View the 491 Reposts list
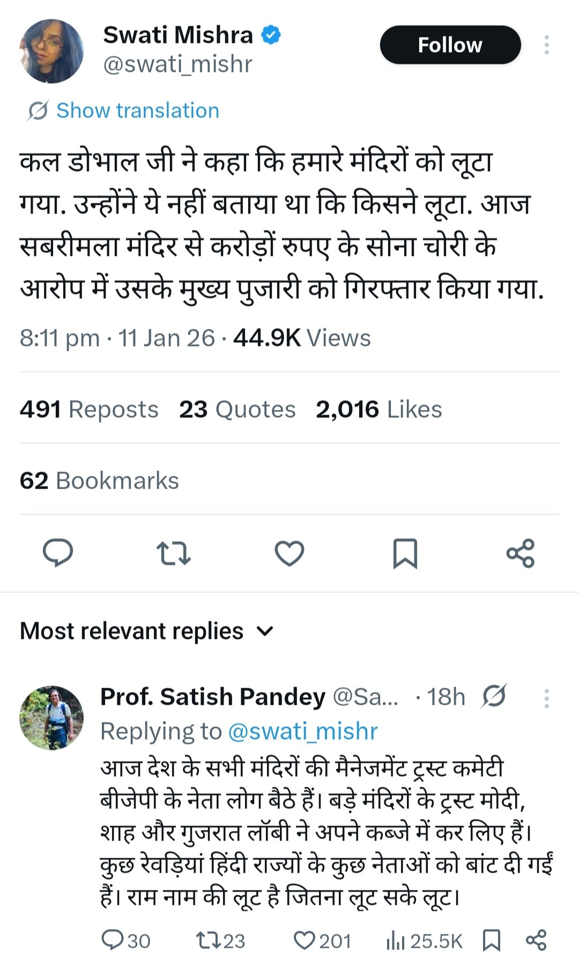Image resolution: width=579 pixels, height=965 pixels. pos(89,409)
